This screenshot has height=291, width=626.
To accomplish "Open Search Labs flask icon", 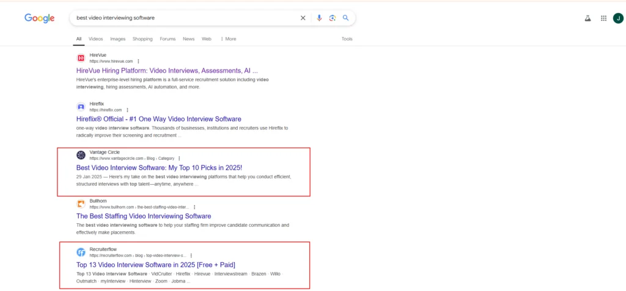I will (588, 18).
